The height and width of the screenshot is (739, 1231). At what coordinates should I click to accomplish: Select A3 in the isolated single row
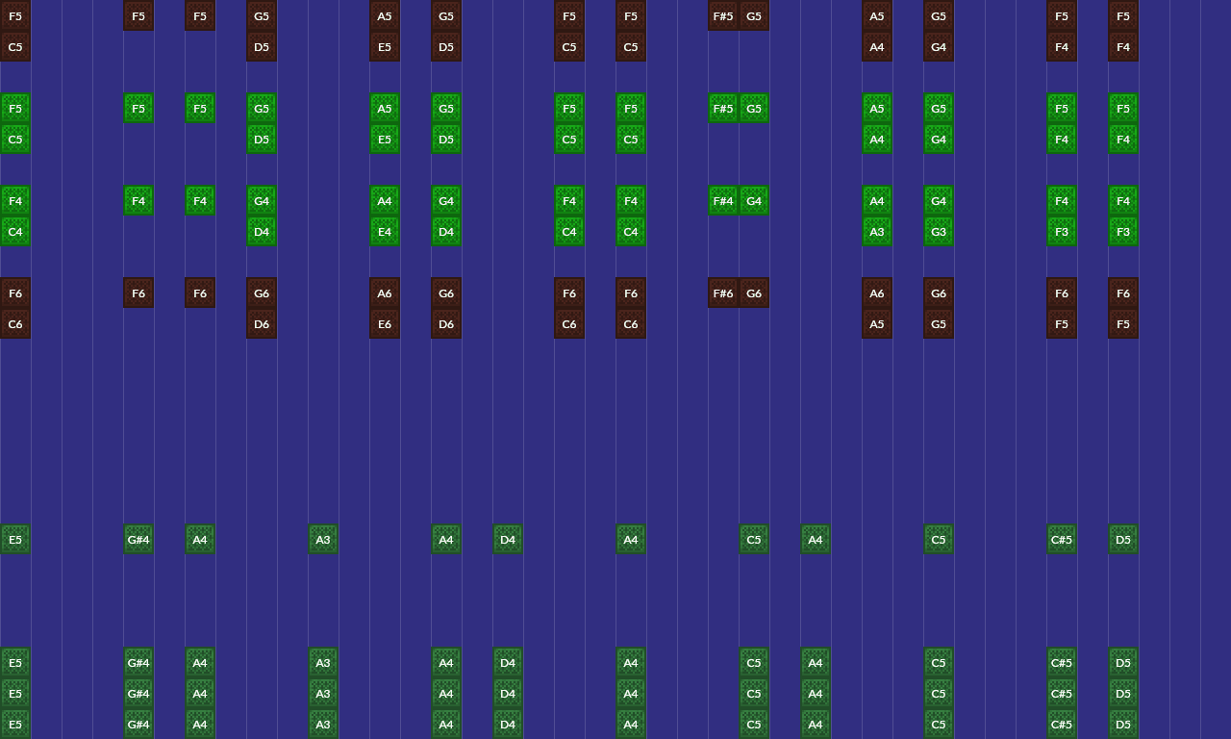(323, 539)
